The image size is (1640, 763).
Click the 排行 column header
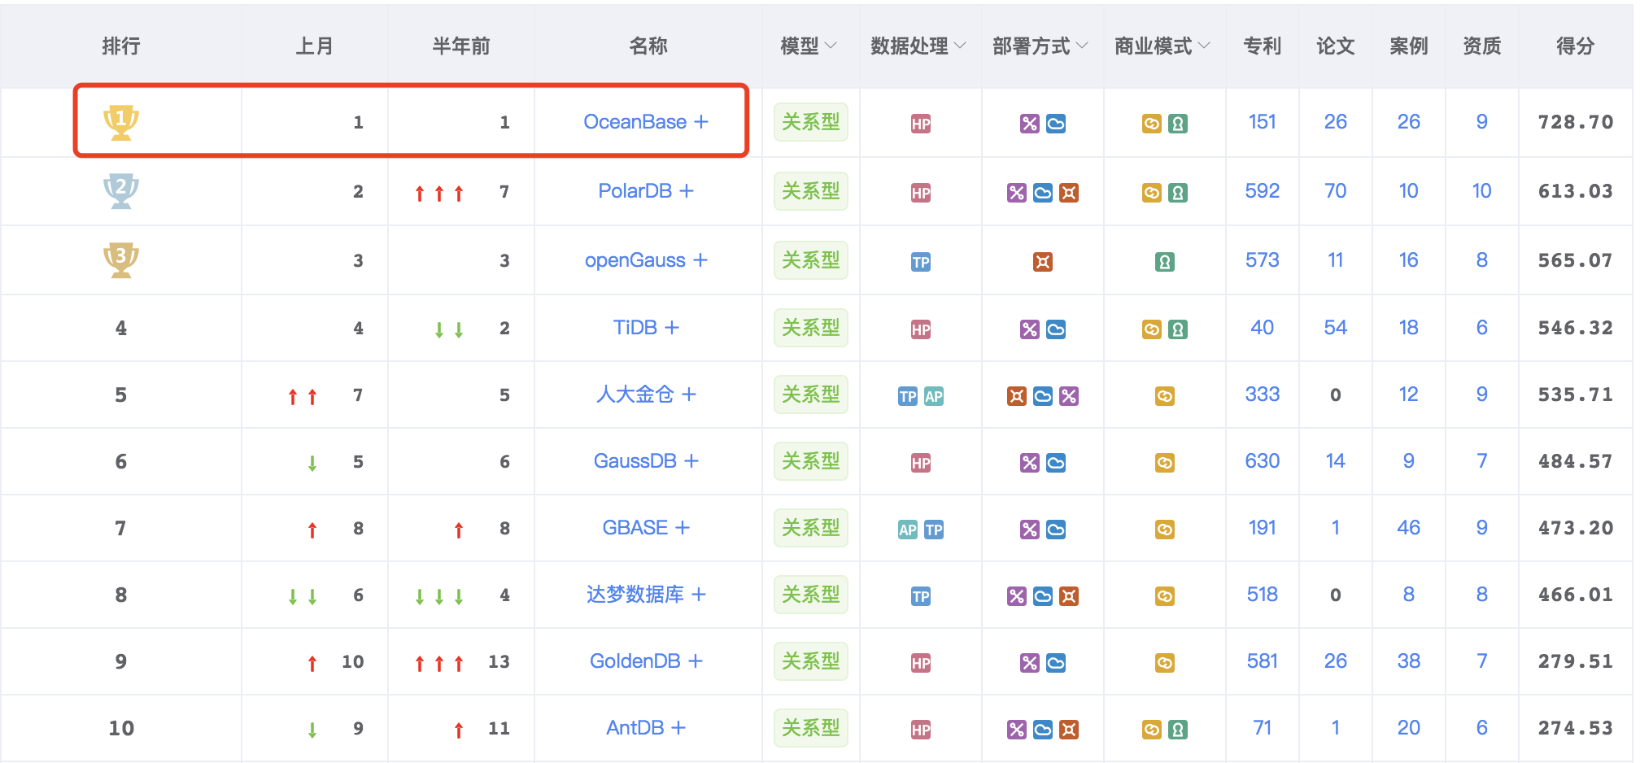[x=121, y=46]
